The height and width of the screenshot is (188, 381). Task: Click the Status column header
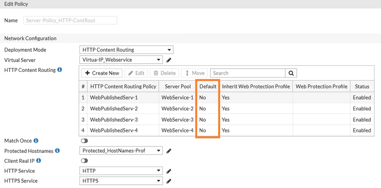pyautogui.click(x=362, y=87)
